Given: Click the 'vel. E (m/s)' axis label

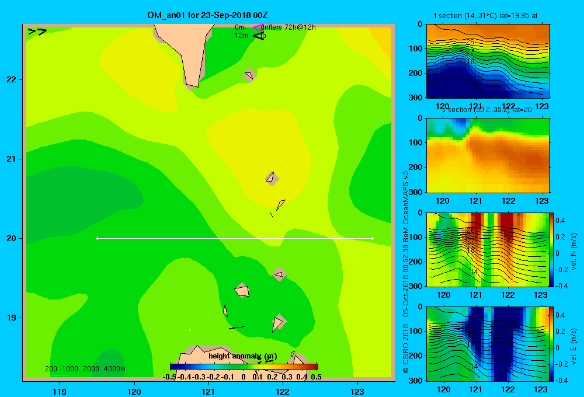Looking at the screenshot, I should [573, 346].
